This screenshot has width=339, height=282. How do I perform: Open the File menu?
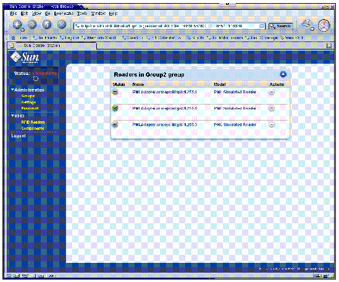14,14
